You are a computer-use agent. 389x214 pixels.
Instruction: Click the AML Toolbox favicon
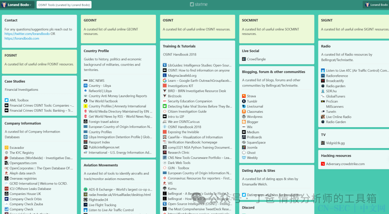pos(6,100)
